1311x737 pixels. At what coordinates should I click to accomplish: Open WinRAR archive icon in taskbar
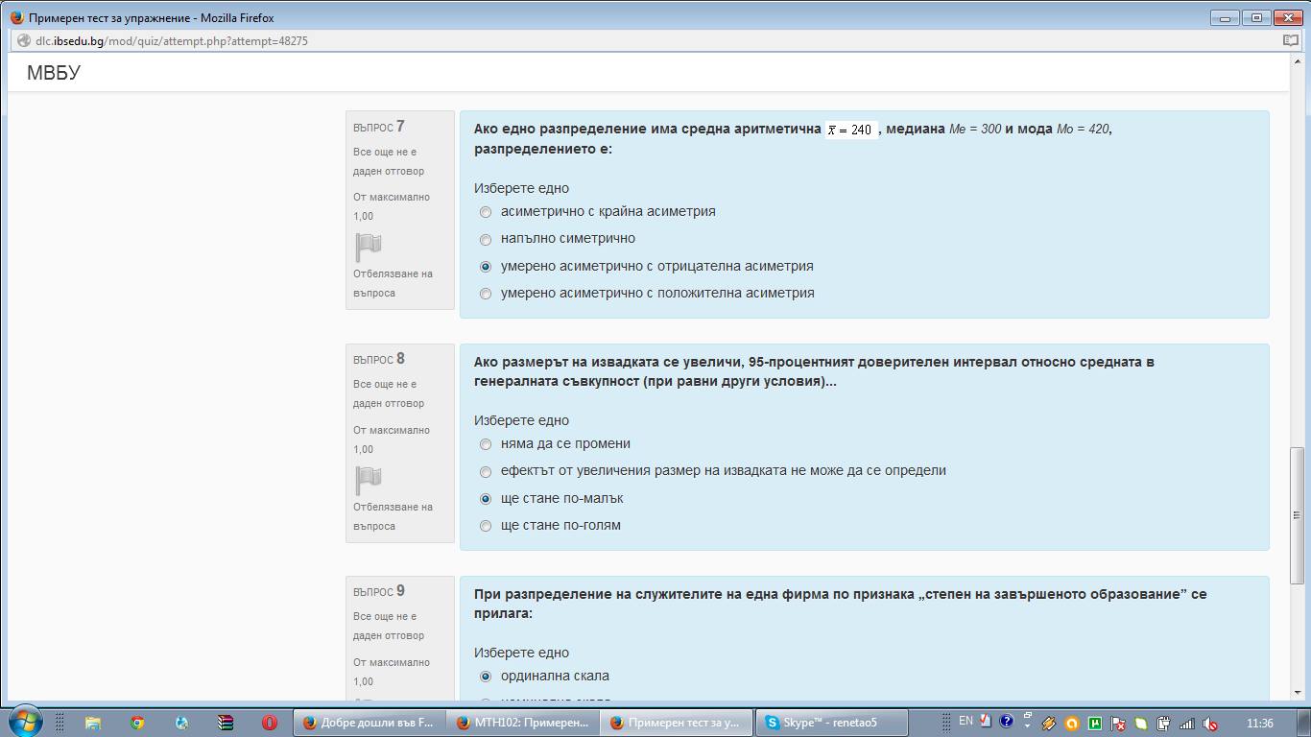tap(226, 723)
